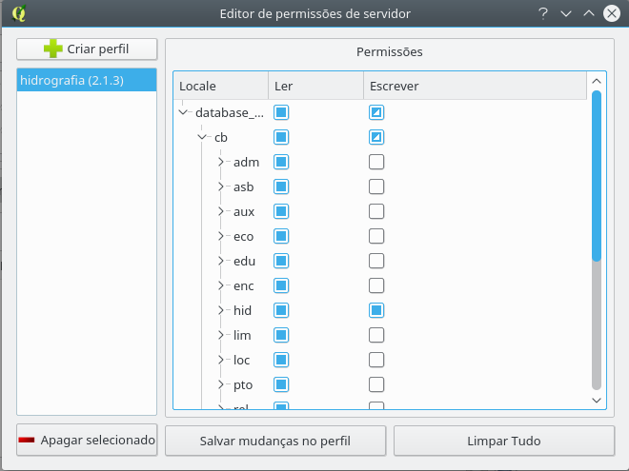Select the cb tree item label
This screenshot has height=471, width=629.
point(221,137)
